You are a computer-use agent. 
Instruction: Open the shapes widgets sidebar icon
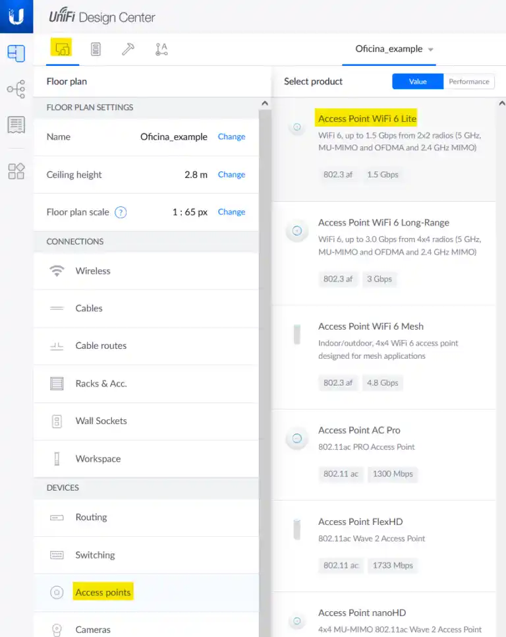coord(16,171)
